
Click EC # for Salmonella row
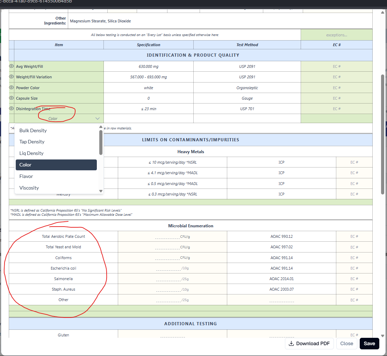354,279
